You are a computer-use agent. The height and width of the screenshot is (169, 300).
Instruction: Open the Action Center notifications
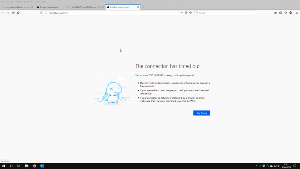click(x=295, y=166)
